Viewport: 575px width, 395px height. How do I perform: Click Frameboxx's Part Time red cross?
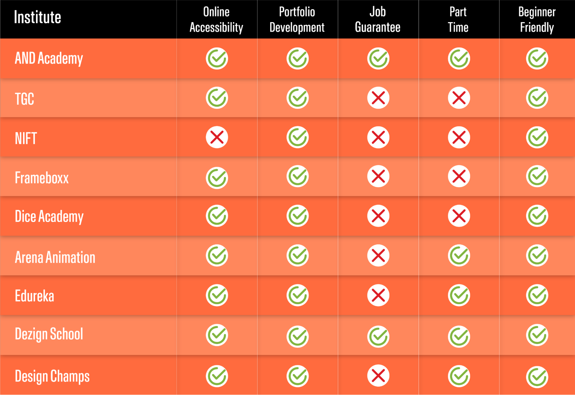459,176
